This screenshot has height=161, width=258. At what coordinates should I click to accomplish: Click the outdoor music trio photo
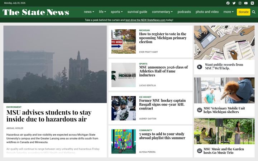[x=224, y=131]
